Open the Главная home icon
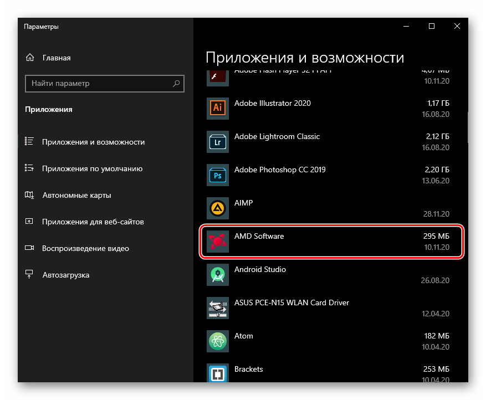The width and height of the screenshot is (486, 400). pyautogui.click(x=30, y=58)
